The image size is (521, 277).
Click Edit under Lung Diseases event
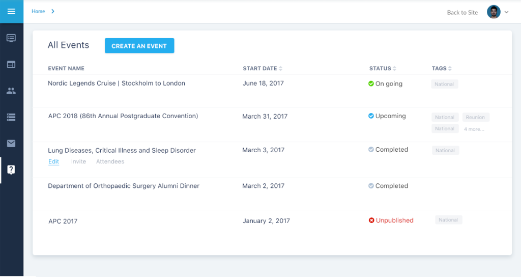tap(53, 162)
